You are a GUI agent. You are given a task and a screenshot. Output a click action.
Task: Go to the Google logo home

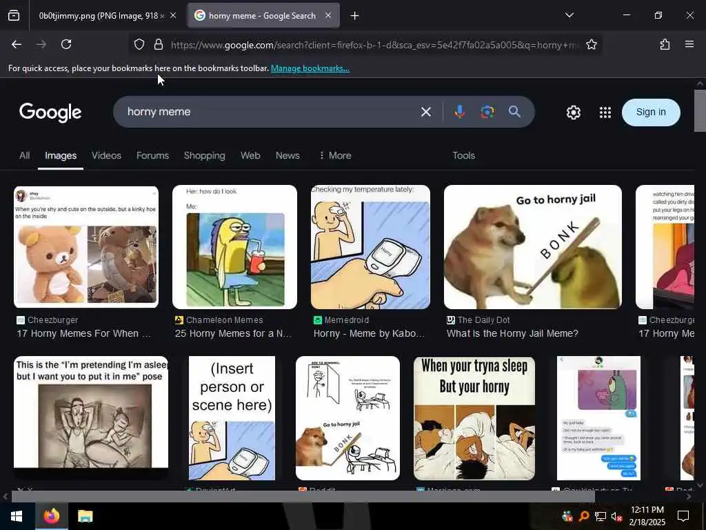point(50,112)
